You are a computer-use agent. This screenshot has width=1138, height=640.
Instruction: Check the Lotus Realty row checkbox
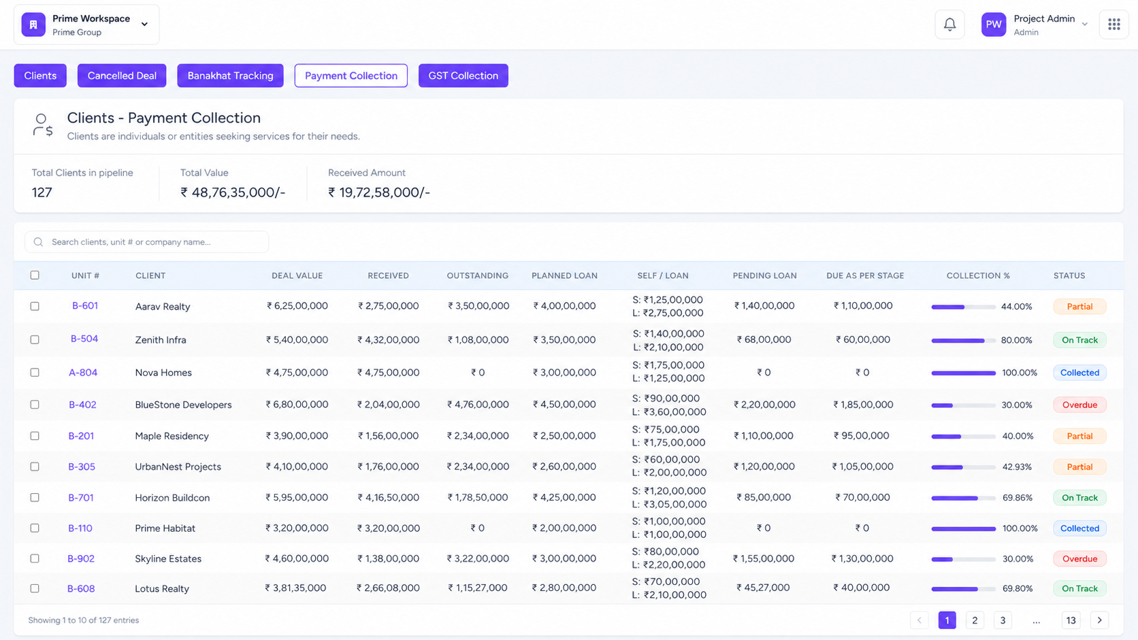click(35, 588)
